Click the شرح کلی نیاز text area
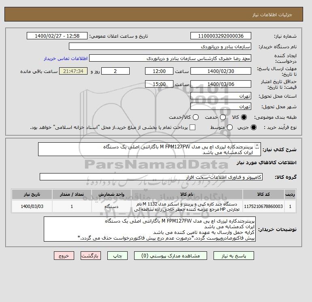This screenshot has height=302, width=312. (150, 149)
